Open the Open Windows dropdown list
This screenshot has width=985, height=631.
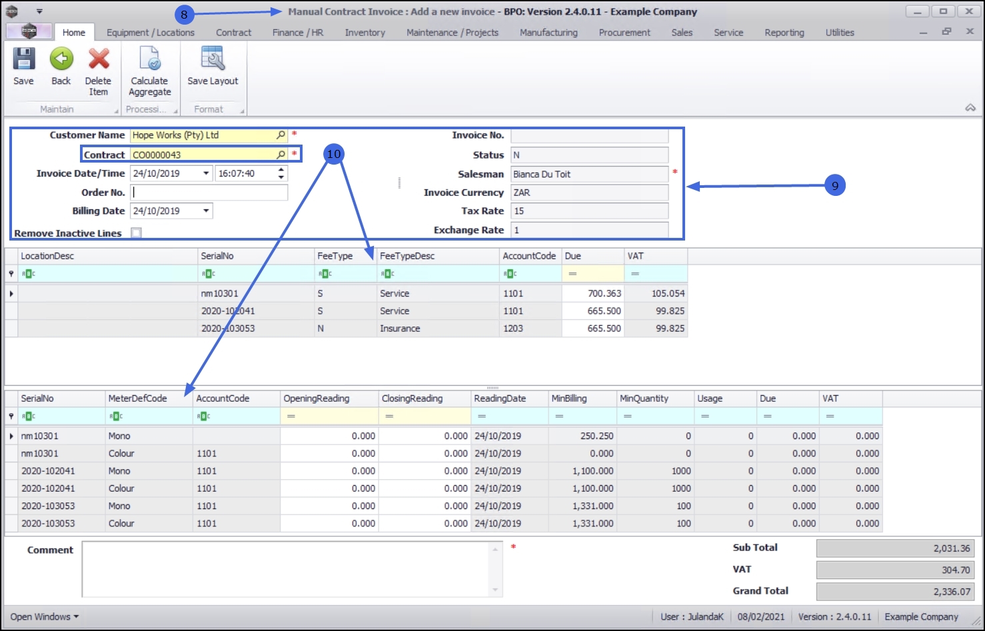44,616
